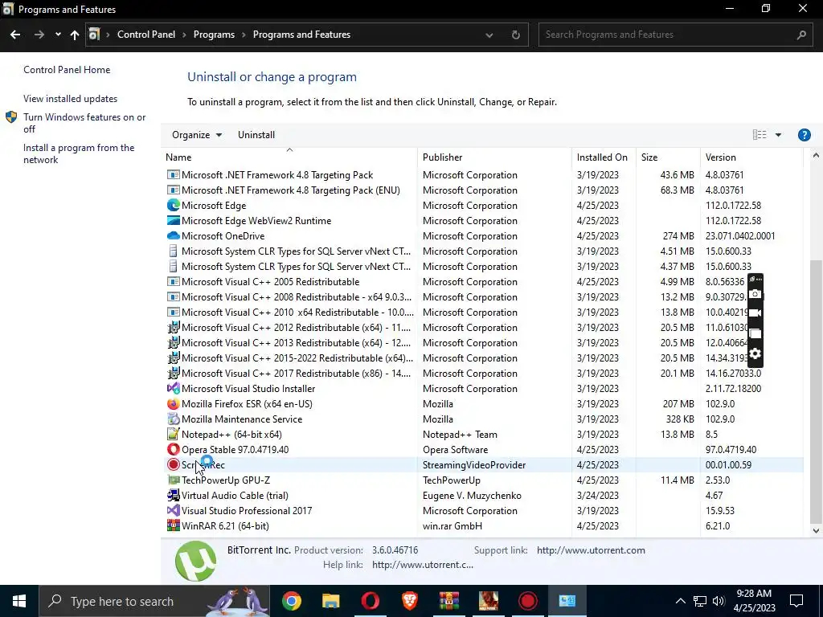This screenshot has height=617, width=823.
Task: Click the Microsoft OneDrive cloud icon
Action: click(174, 235)
